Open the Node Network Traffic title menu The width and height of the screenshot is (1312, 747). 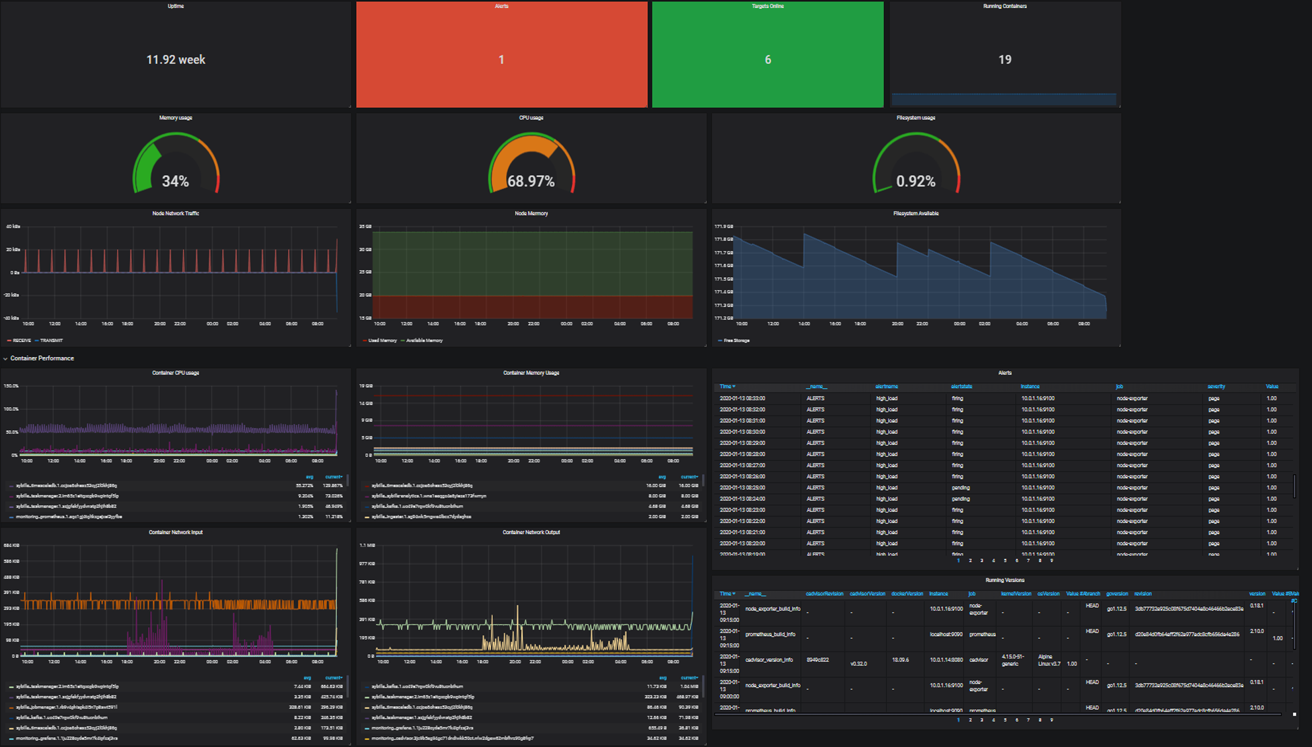pyautogui.click(x=176, y=213)
